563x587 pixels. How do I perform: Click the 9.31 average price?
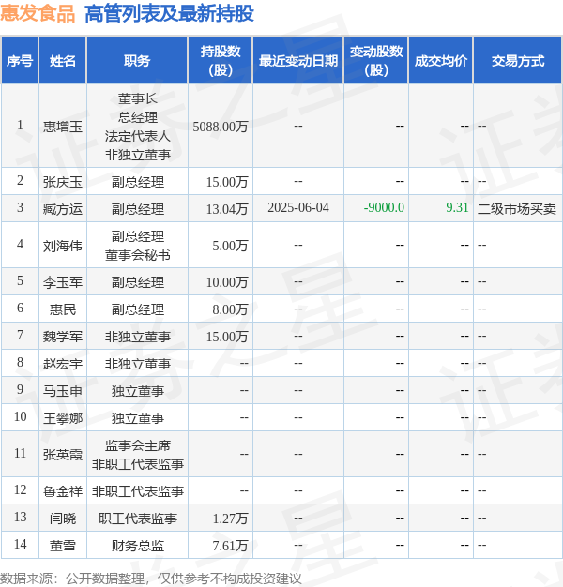[x=457, y=207]
